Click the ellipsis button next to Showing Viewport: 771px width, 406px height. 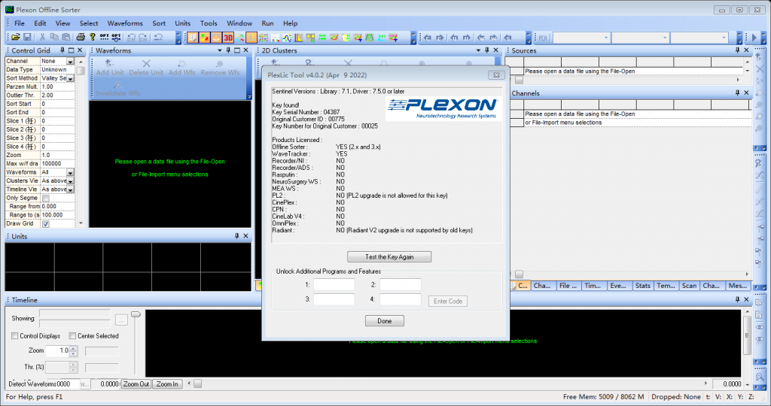point(121,320)
